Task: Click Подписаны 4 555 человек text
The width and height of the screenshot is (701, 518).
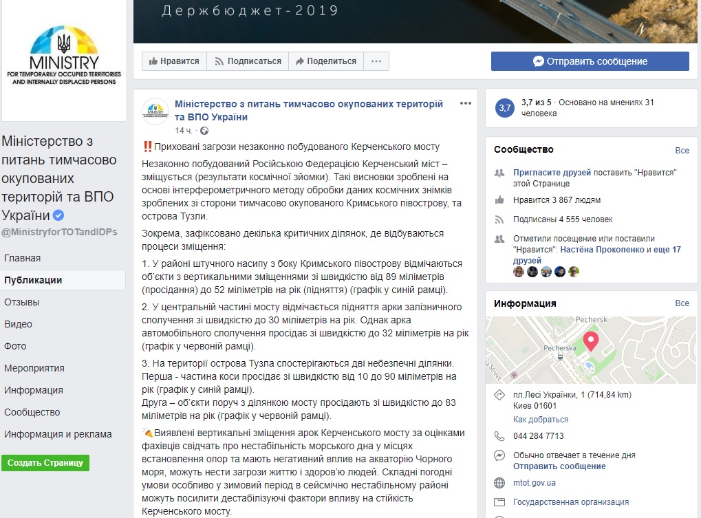Action: tap(563, 219)
